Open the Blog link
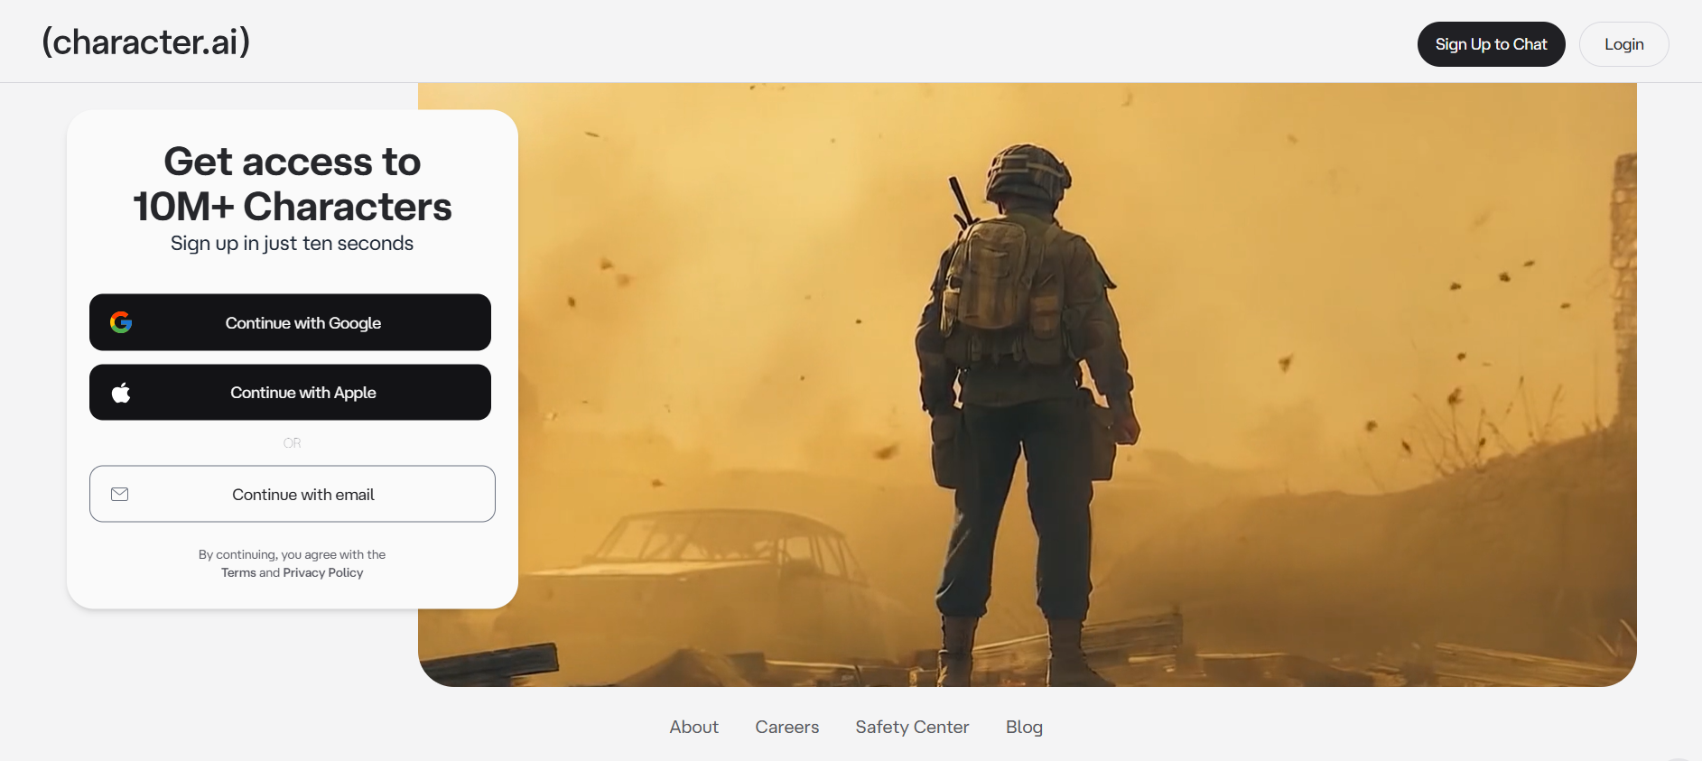This screenshot has width=1702, height=761. (1024, 727)
